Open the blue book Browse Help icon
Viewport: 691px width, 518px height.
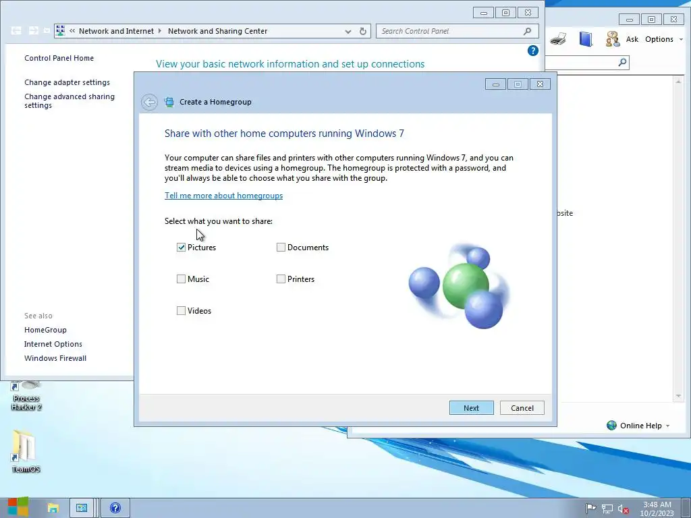(586, 38)
